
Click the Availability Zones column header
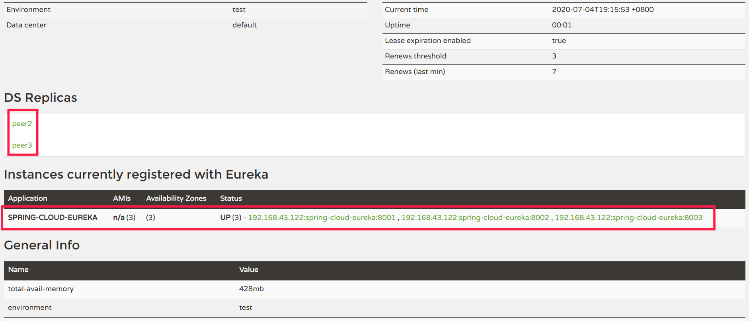click(x=176, y=198)
